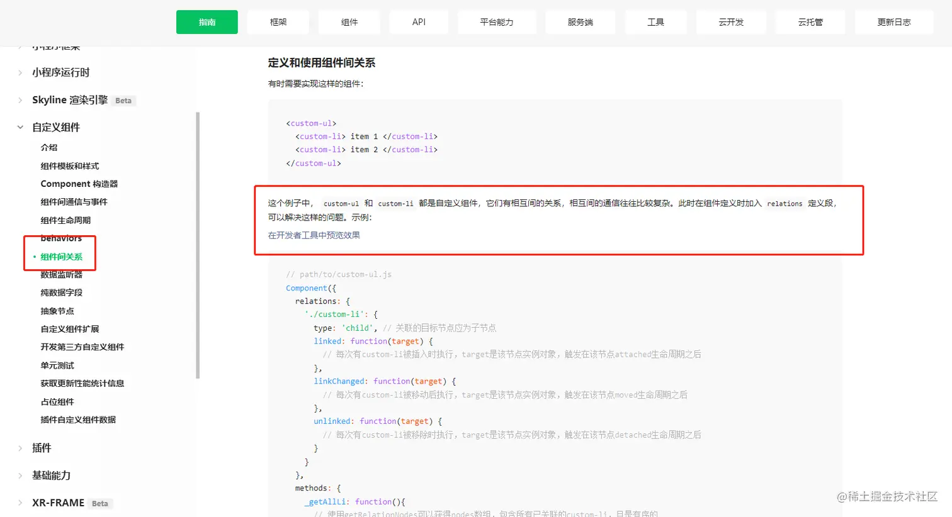Open the 指南 tab
The height and width of the screenshot is (517, 952).
(207, 22)
